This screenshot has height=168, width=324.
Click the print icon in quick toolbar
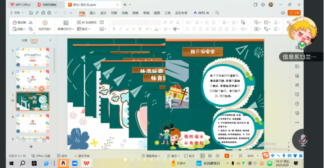coord(43,13)
